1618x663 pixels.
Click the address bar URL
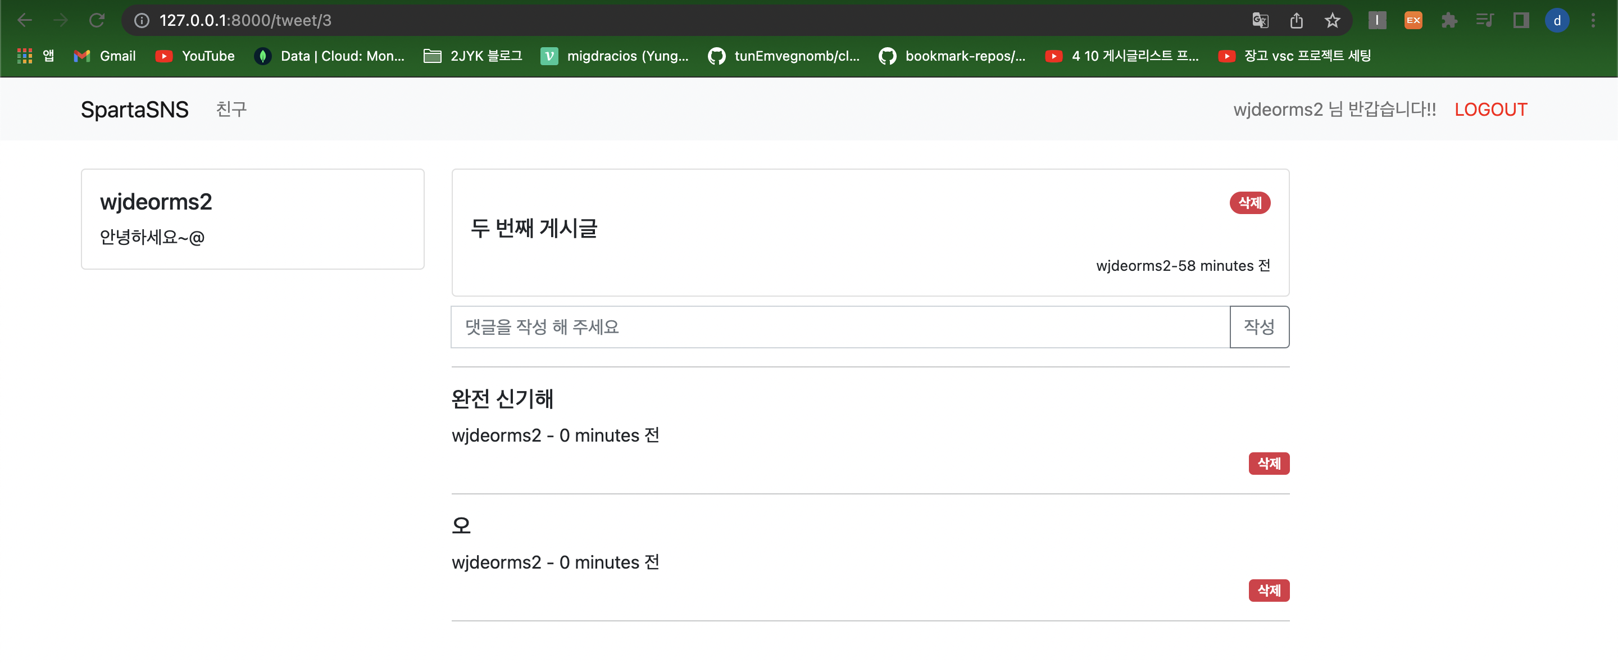[x=246, y=21]
